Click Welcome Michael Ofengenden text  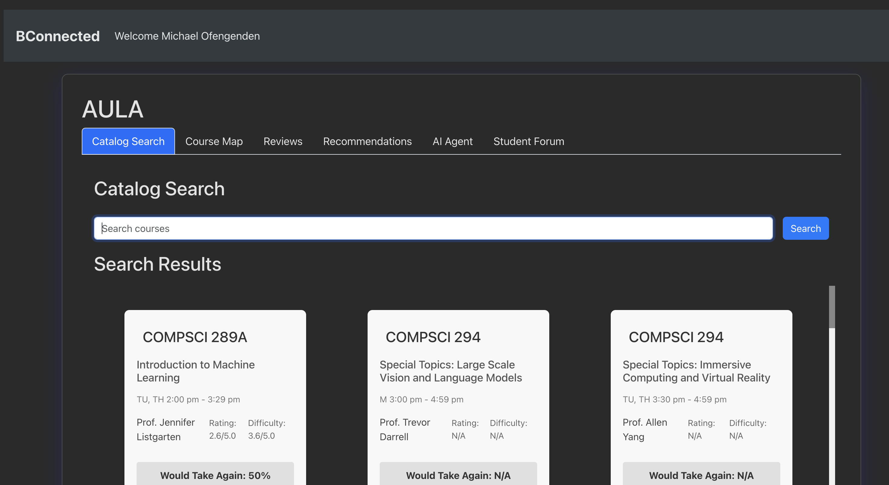187,36
